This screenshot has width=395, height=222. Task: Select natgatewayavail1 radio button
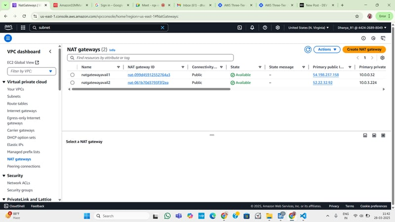(72, 75)
